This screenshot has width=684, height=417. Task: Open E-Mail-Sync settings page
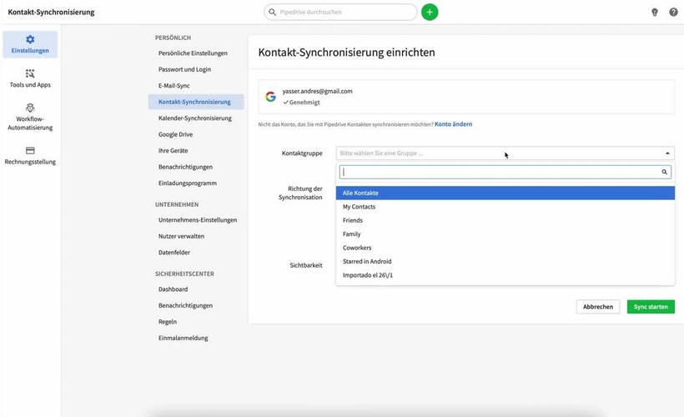tap(173, 86)
